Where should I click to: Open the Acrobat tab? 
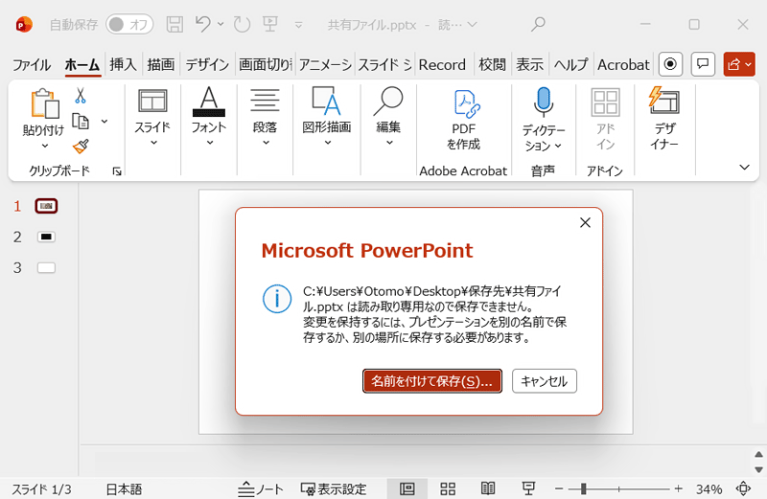coord(624,64)
